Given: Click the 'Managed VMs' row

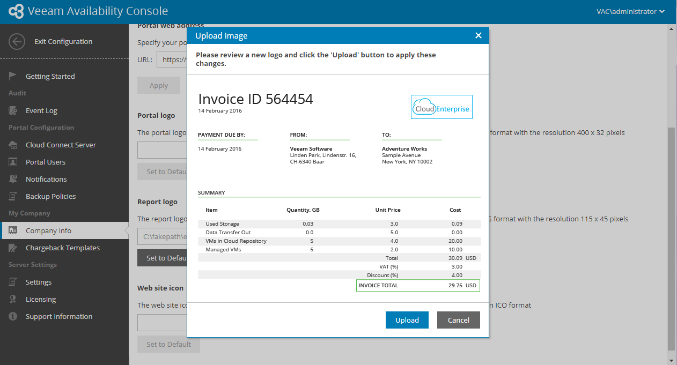Looking at the screenshot, I should tap(339, 249).
